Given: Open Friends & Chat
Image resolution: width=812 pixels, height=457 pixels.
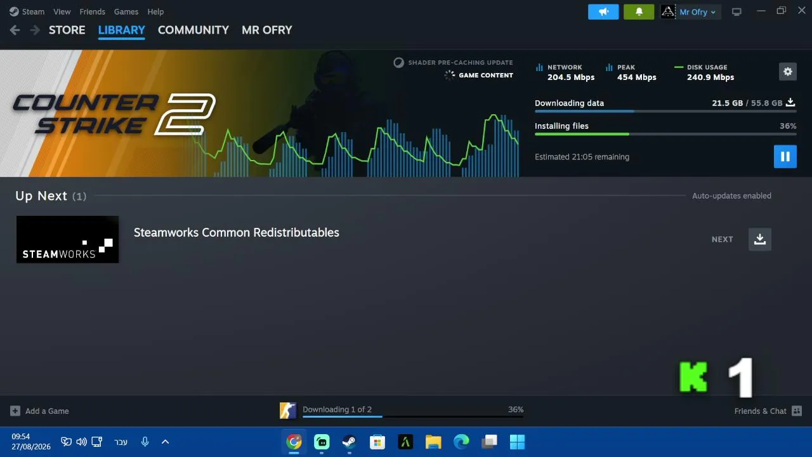Looking at the screenshot, I should pos(761,411).
